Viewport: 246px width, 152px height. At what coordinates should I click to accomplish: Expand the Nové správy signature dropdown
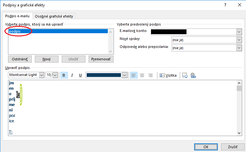pyautogui.click(x=239, y=40)
